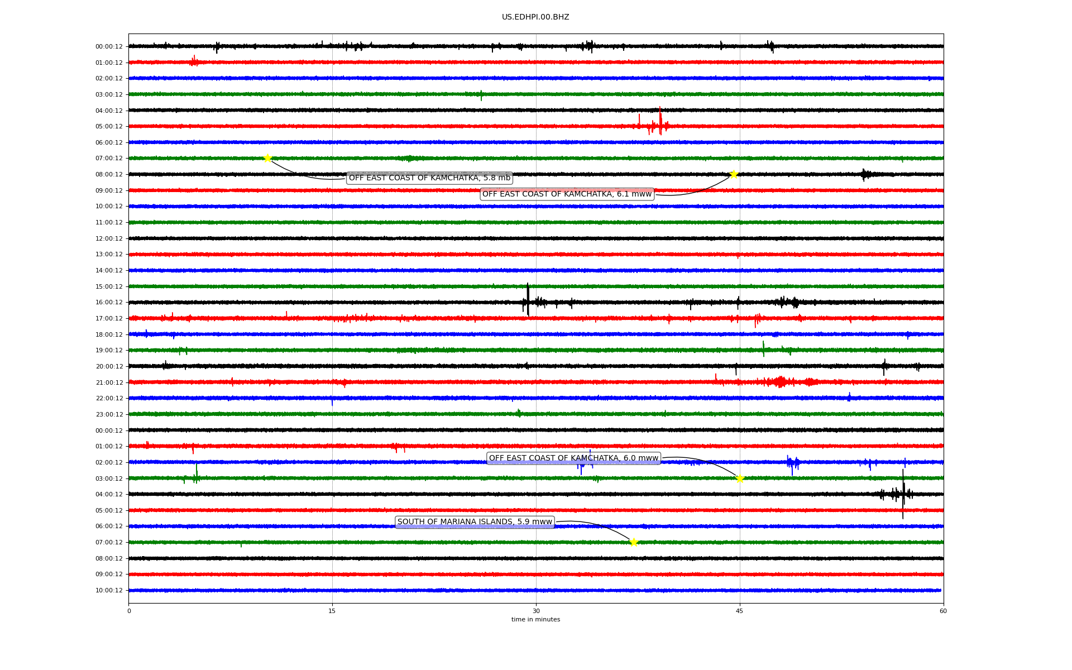
Task: Click the red burst on the 05:00:12 trace
Action: [660, 124]
